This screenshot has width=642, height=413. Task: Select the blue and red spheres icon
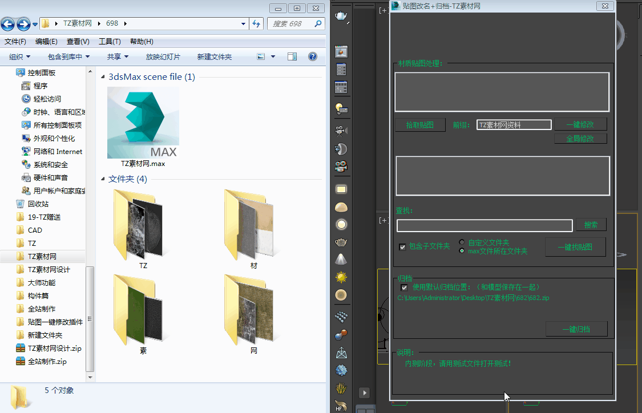tap(341, 335)
